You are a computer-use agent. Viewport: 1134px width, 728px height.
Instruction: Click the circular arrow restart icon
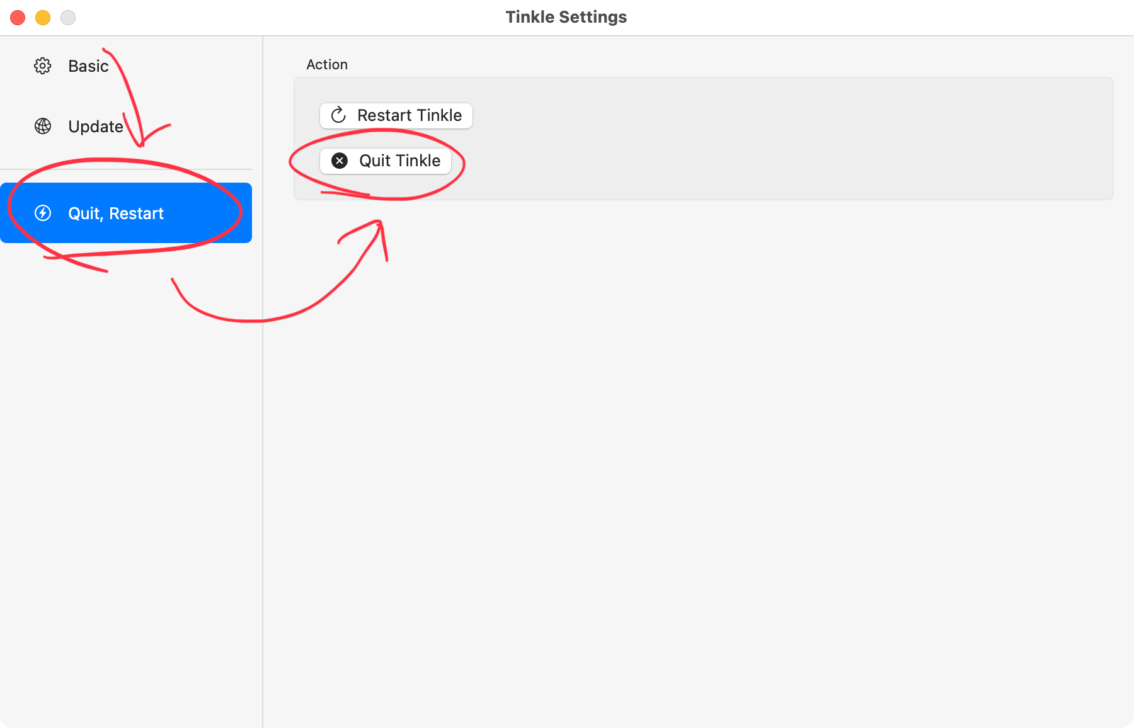[338, 115]
